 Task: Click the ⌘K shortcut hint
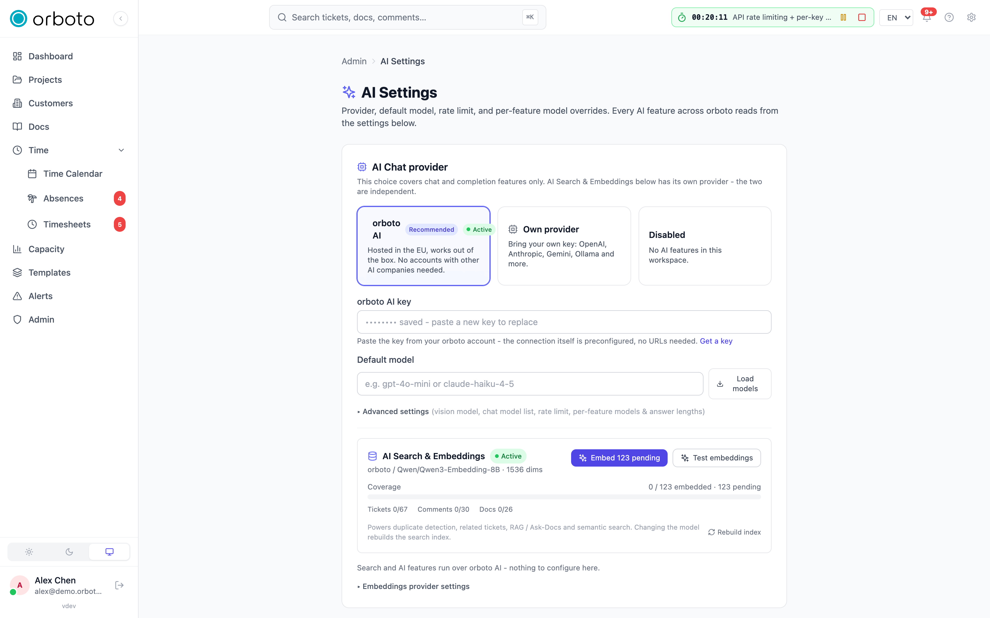pyautogui.click(x=530, y=17)
